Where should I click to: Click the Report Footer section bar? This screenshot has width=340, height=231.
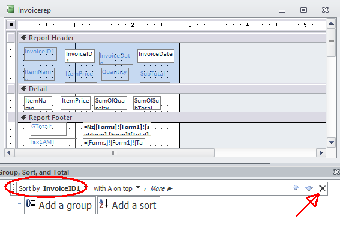pyautogui.click(x=172, y=118)
